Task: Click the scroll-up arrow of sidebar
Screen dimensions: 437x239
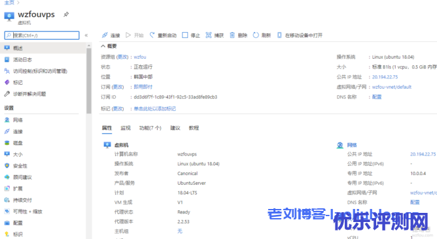Action: (x=89, y=45)
